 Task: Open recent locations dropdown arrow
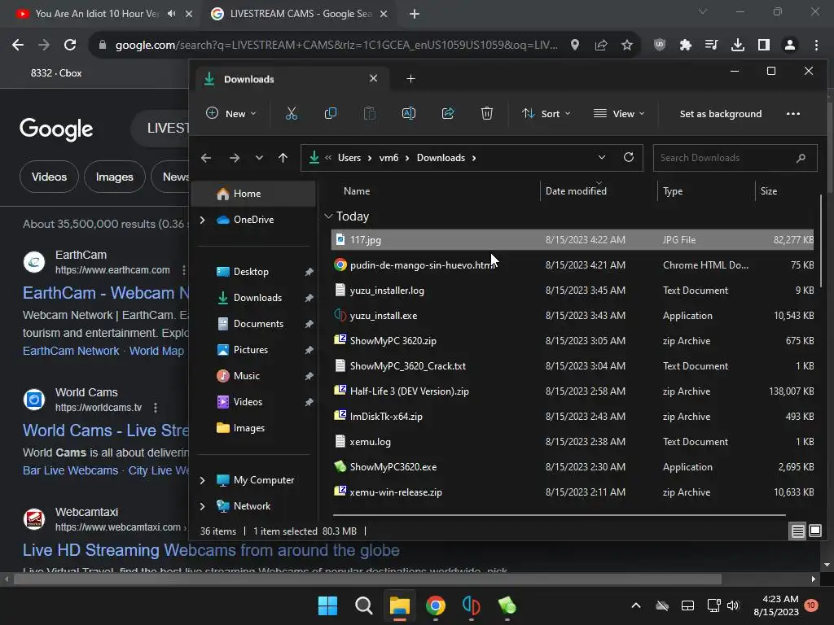click(259, 158)
